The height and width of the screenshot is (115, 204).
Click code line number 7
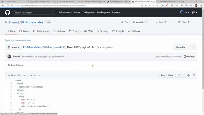[x=11, y=100]
